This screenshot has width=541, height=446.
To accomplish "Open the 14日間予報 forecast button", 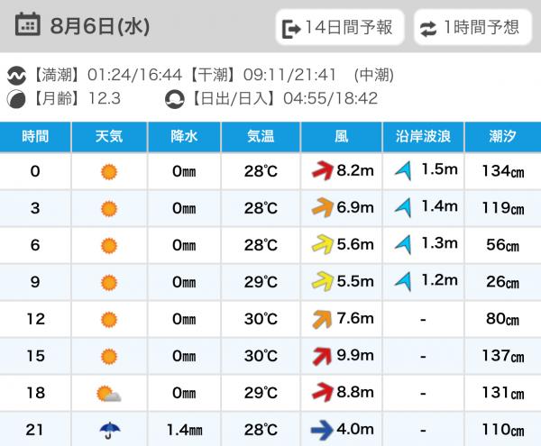I will tap(340, 27).
